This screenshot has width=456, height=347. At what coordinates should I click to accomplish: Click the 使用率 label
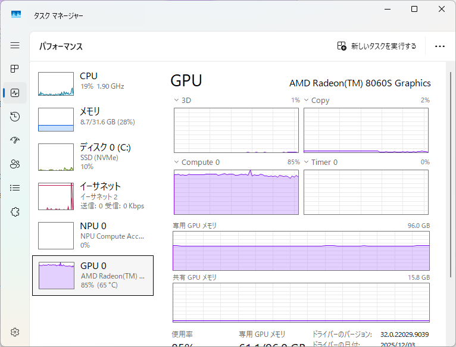tap(182, 335)
